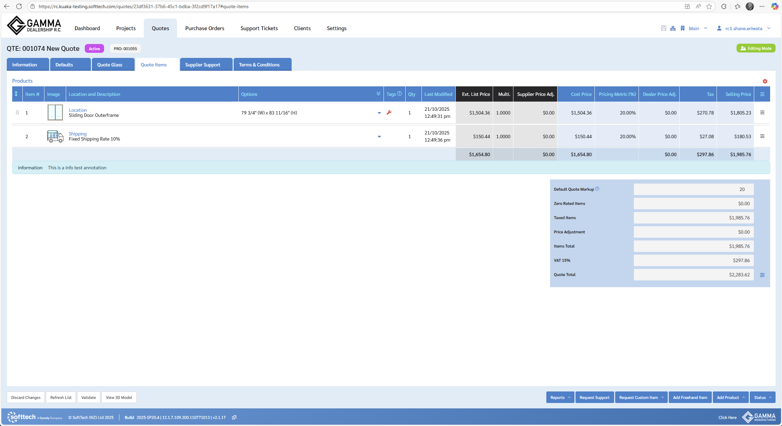Switch to the Quote Glass tab

tap(110, 65)
